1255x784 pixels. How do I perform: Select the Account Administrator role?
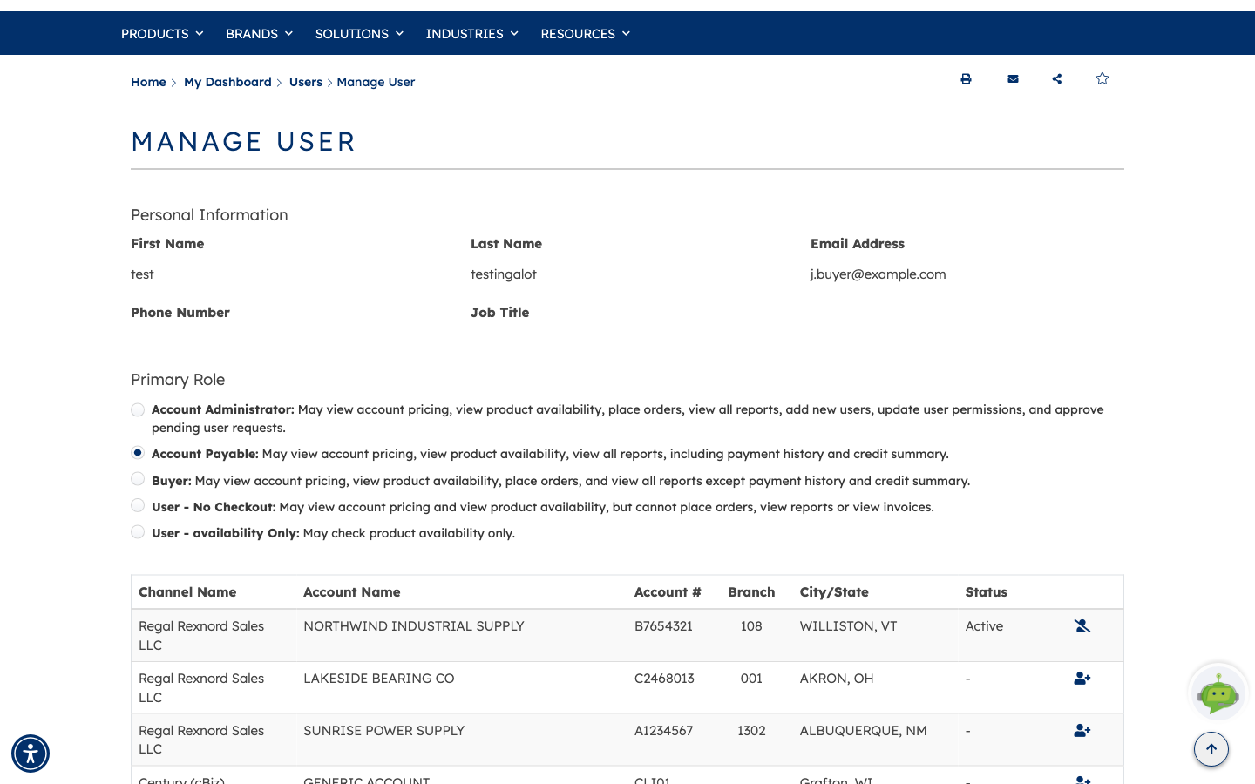(x=138, y=409)
